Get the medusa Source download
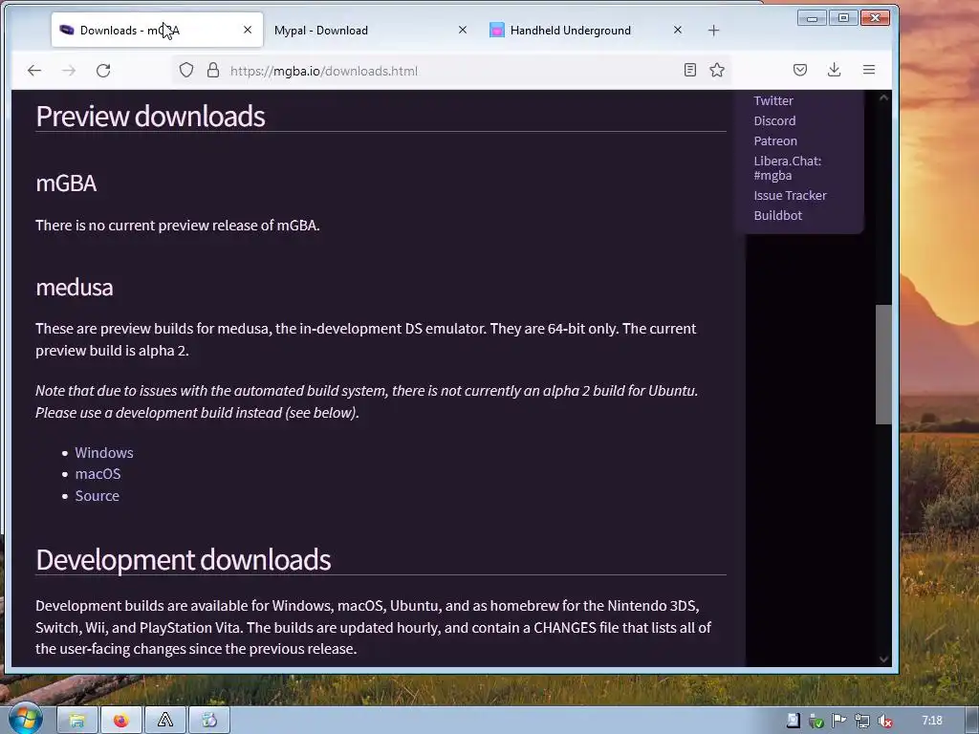979x734 pixels. tap(97, 496)
